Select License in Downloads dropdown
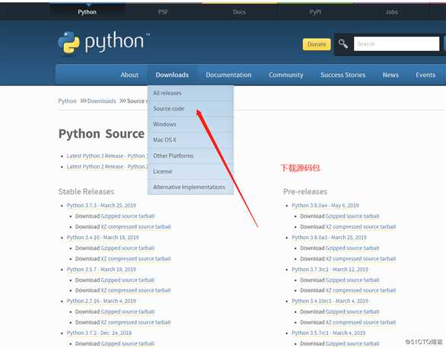Screen dimensions: 446x348 (190, 171)
